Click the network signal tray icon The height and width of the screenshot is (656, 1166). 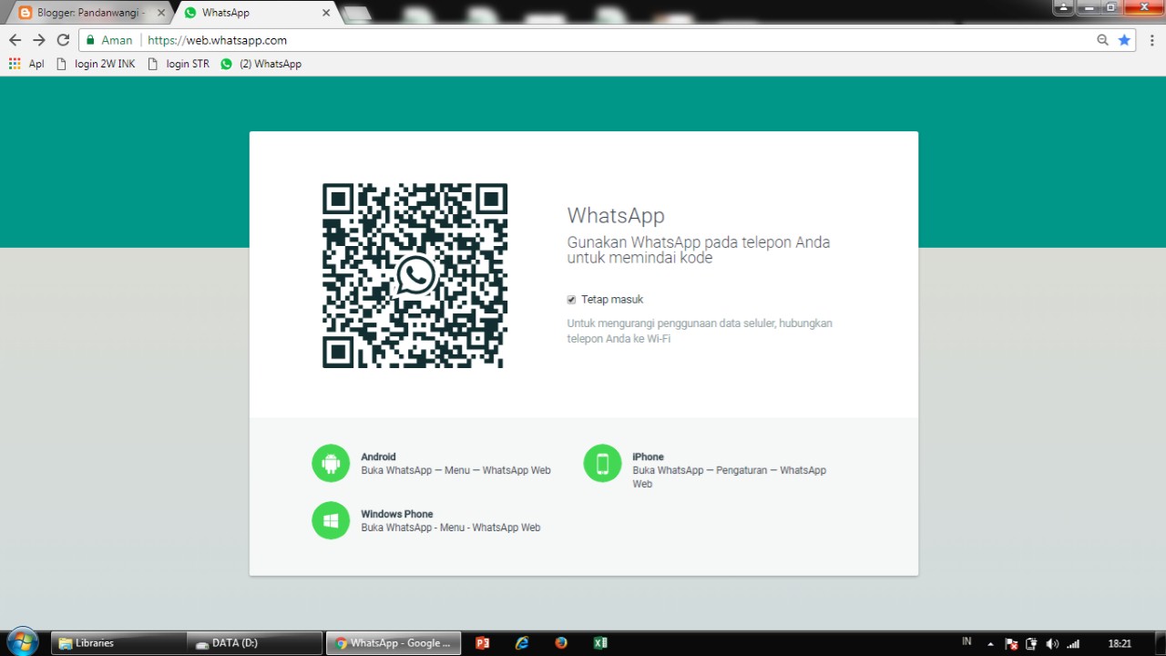(1073, 644)
